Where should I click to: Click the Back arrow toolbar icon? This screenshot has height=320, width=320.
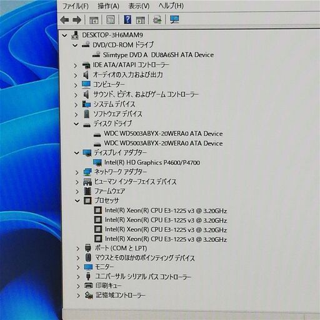click(64, 20)
